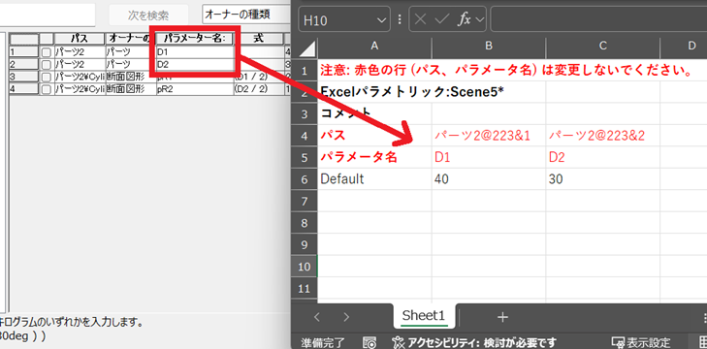
Task: Open Insert Function via the fx icon
Action: [x=465, y=19]
